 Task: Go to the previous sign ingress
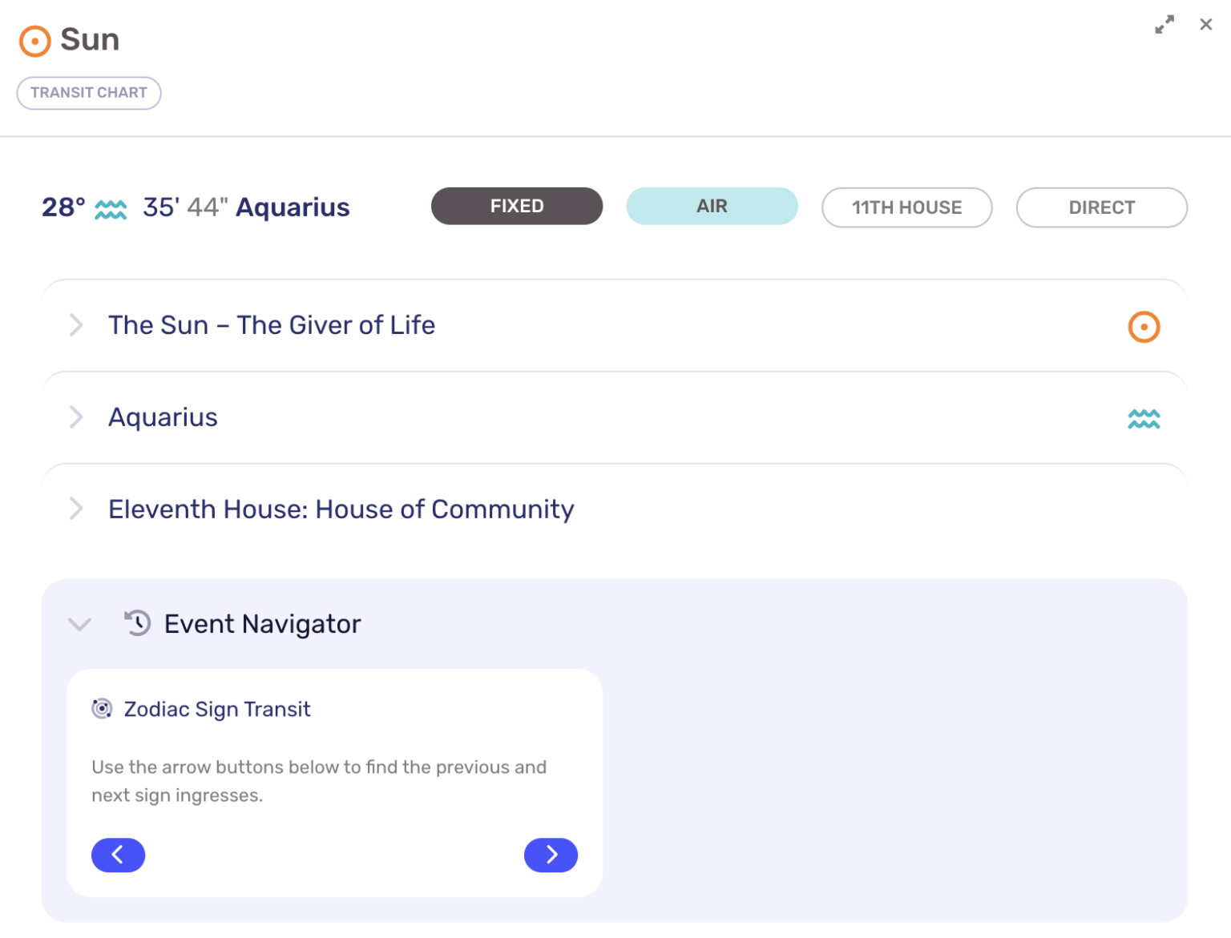[x=118, y=855]
